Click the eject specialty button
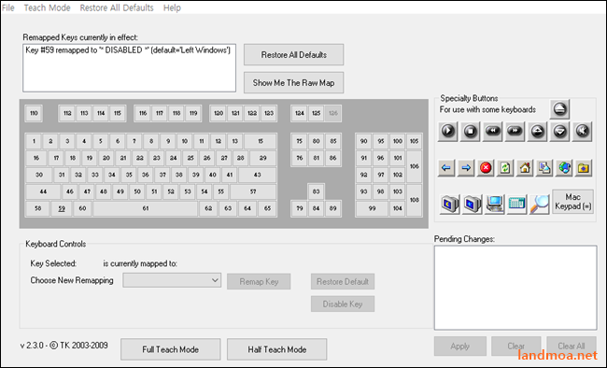Screen dimensions: 607x368 [x=559, y=109]
